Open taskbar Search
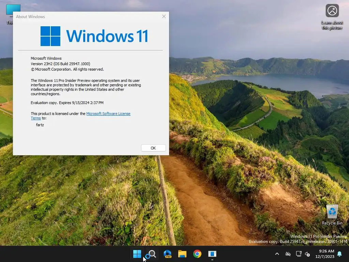The width and height of the screenshot is (349, 262). pos(152,254)
